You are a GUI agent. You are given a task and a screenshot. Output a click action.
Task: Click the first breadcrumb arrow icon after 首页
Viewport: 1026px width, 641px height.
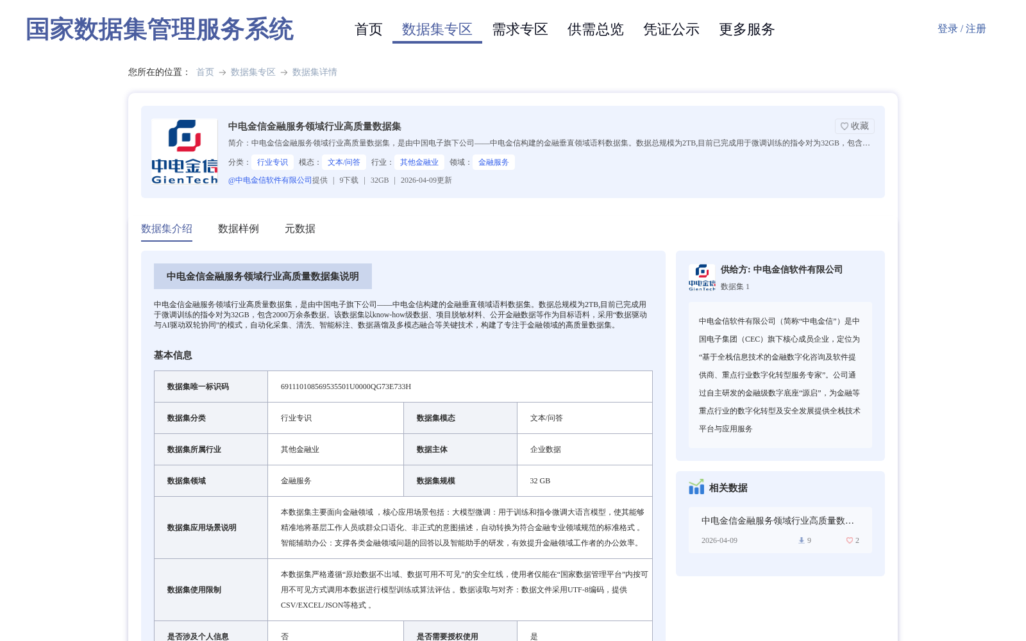223,72
